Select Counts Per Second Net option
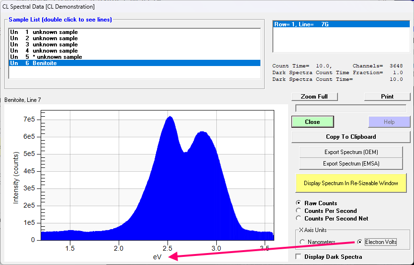414x265 pixels. tap(300, 219)
